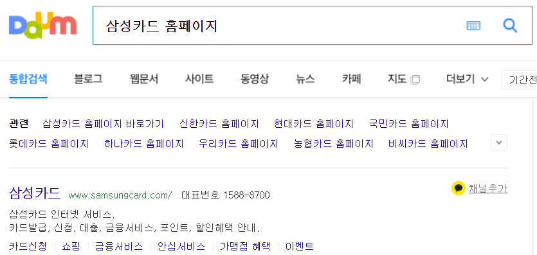Click the KakaoTalk channel icon
The height and width of the screenshot is (255, 537).
pyautogui.click(x=459, y=188)
